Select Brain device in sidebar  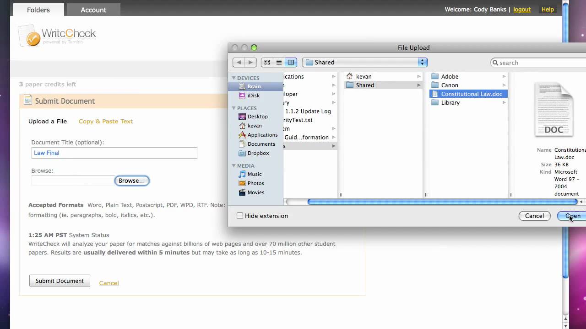255,86
